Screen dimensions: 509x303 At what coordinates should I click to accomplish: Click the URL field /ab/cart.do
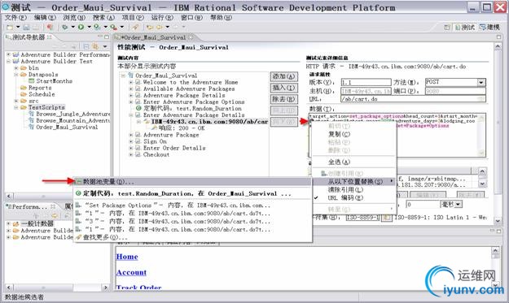(413, 99)
